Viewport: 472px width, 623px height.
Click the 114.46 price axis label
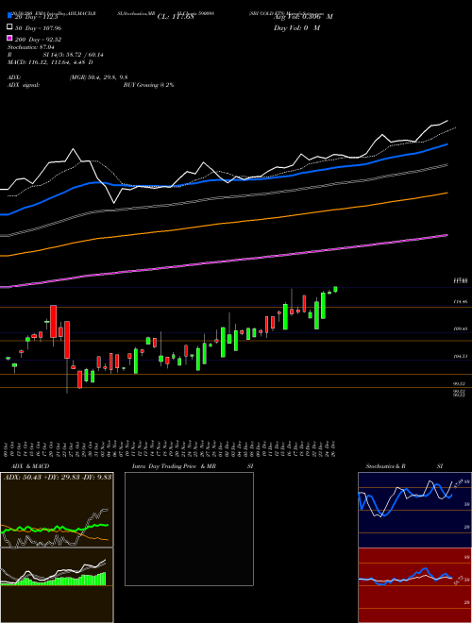(x=461, y=302)
